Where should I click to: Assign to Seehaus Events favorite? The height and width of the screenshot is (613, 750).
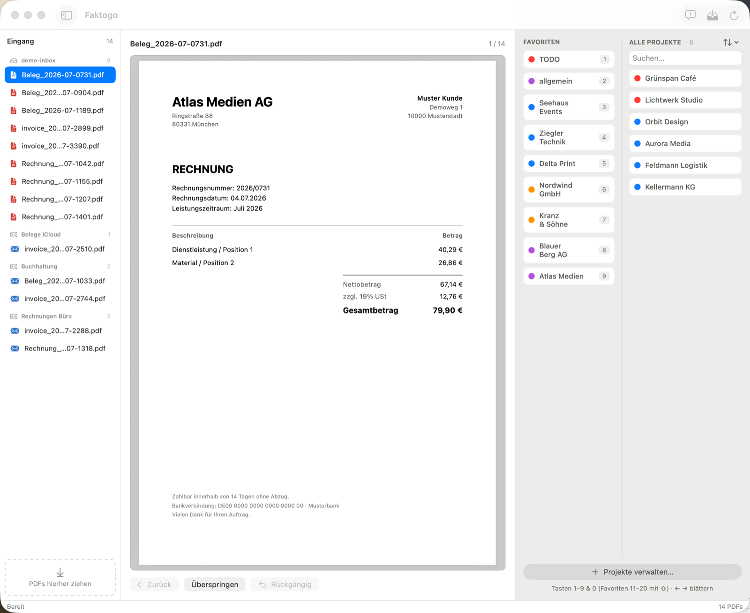[569, 107]
